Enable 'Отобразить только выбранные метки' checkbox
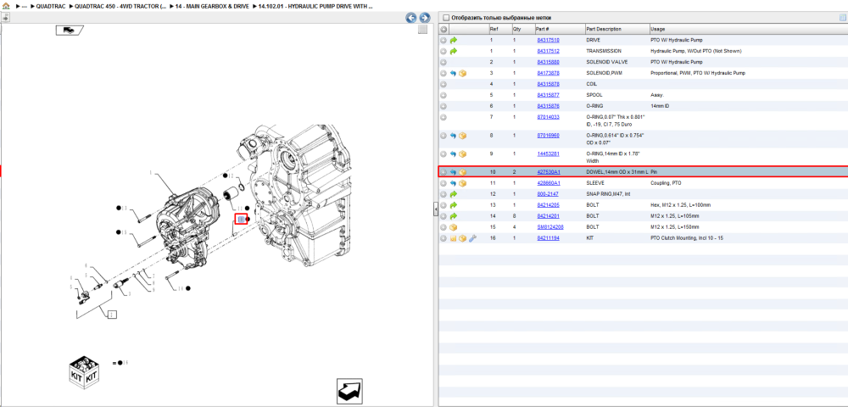Viewport: 848px width, 407px height. click(446, 17)
